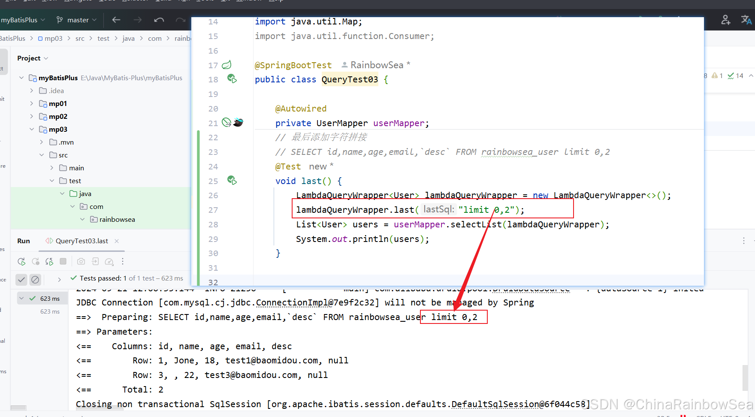Collapse the test folder

point(52,181)
